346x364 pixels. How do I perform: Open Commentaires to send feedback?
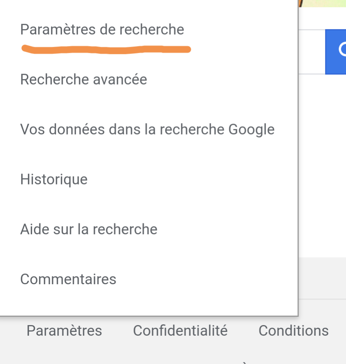point(68,279)
